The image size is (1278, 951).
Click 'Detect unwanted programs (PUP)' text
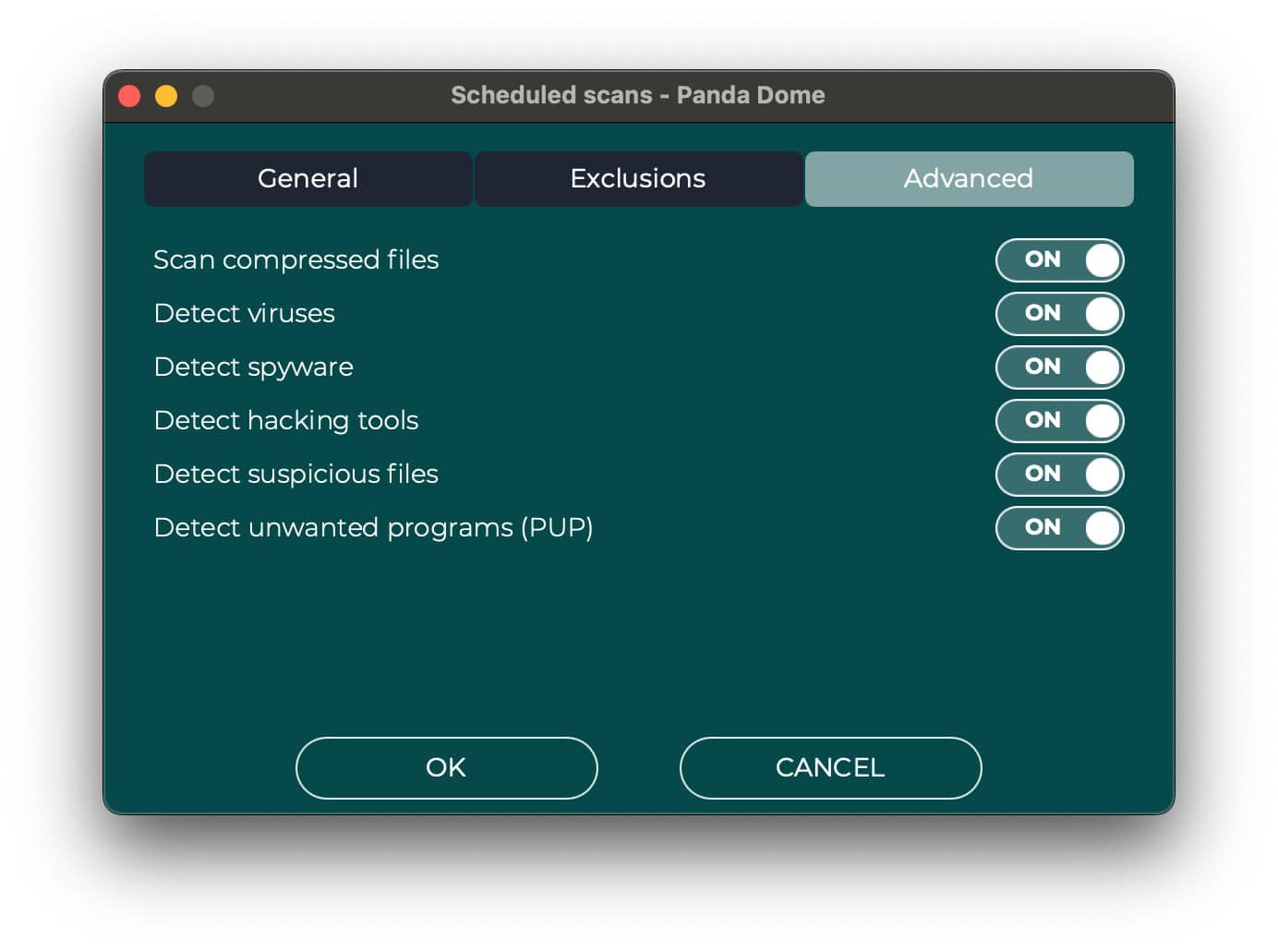click(x=374, y=528)
